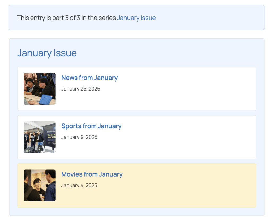Click the News from January article link

point(90,78)
